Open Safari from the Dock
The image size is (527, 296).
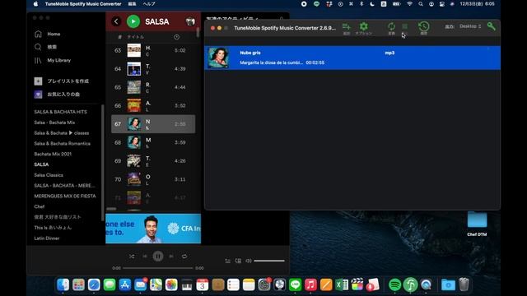coord(94,284)
